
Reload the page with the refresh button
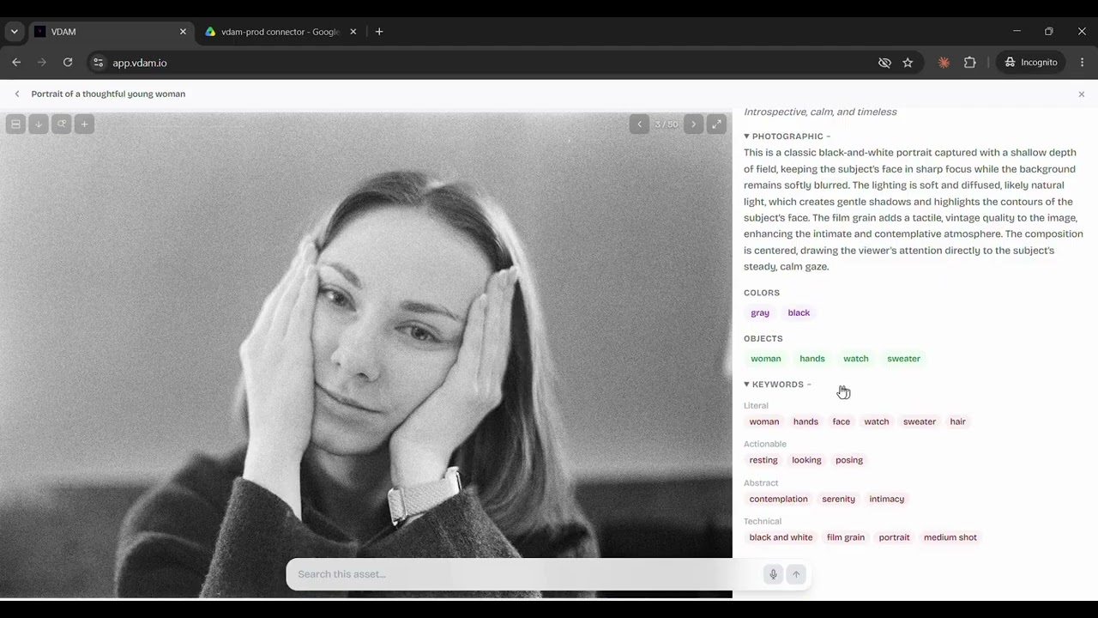pyautogui.click(x=68, y=63)
